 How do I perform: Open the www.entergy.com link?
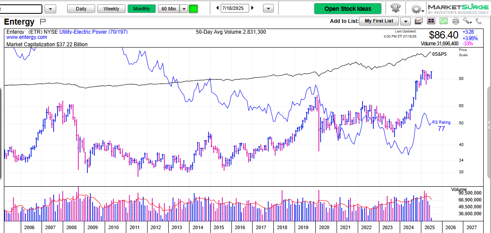pos(27,37)
